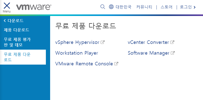
Task: Click the globe region icon
Action: click(x=111, y=7)
